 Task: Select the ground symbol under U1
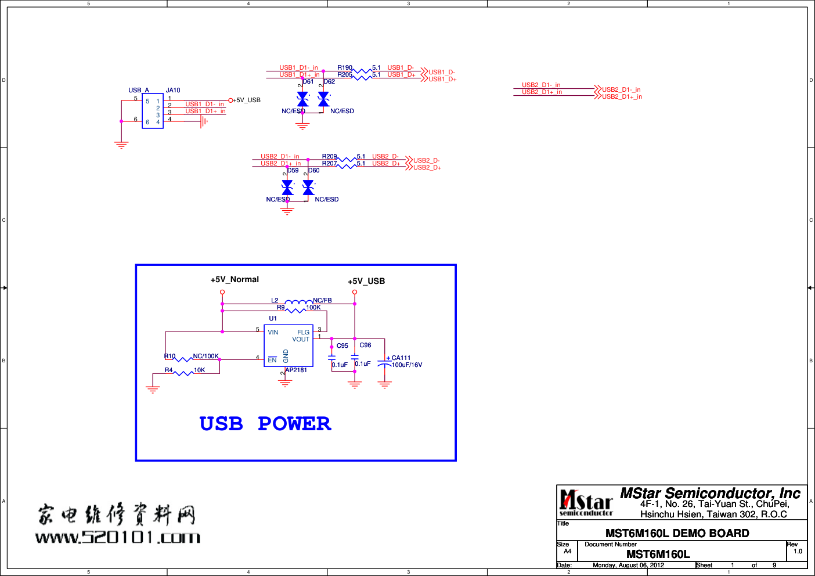click(x=285, y=383)
